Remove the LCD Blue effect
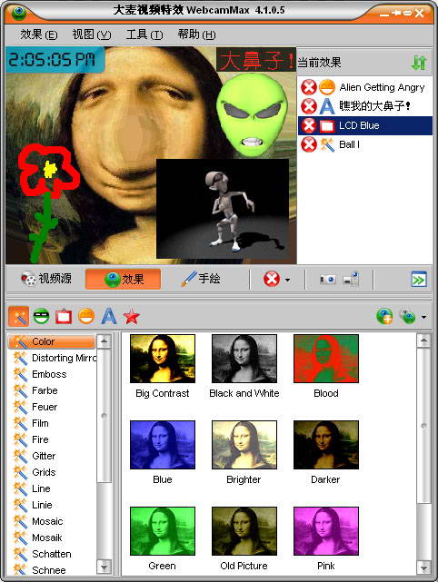 click(308, 126)
